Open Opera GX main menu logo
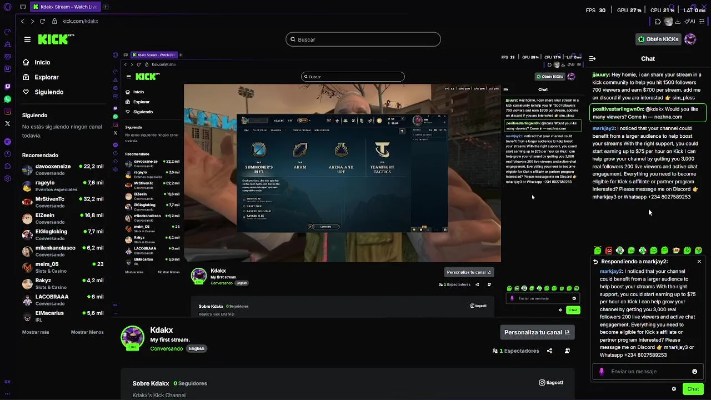The width and height of the screenshot is (711, 400). pos(7,7)
